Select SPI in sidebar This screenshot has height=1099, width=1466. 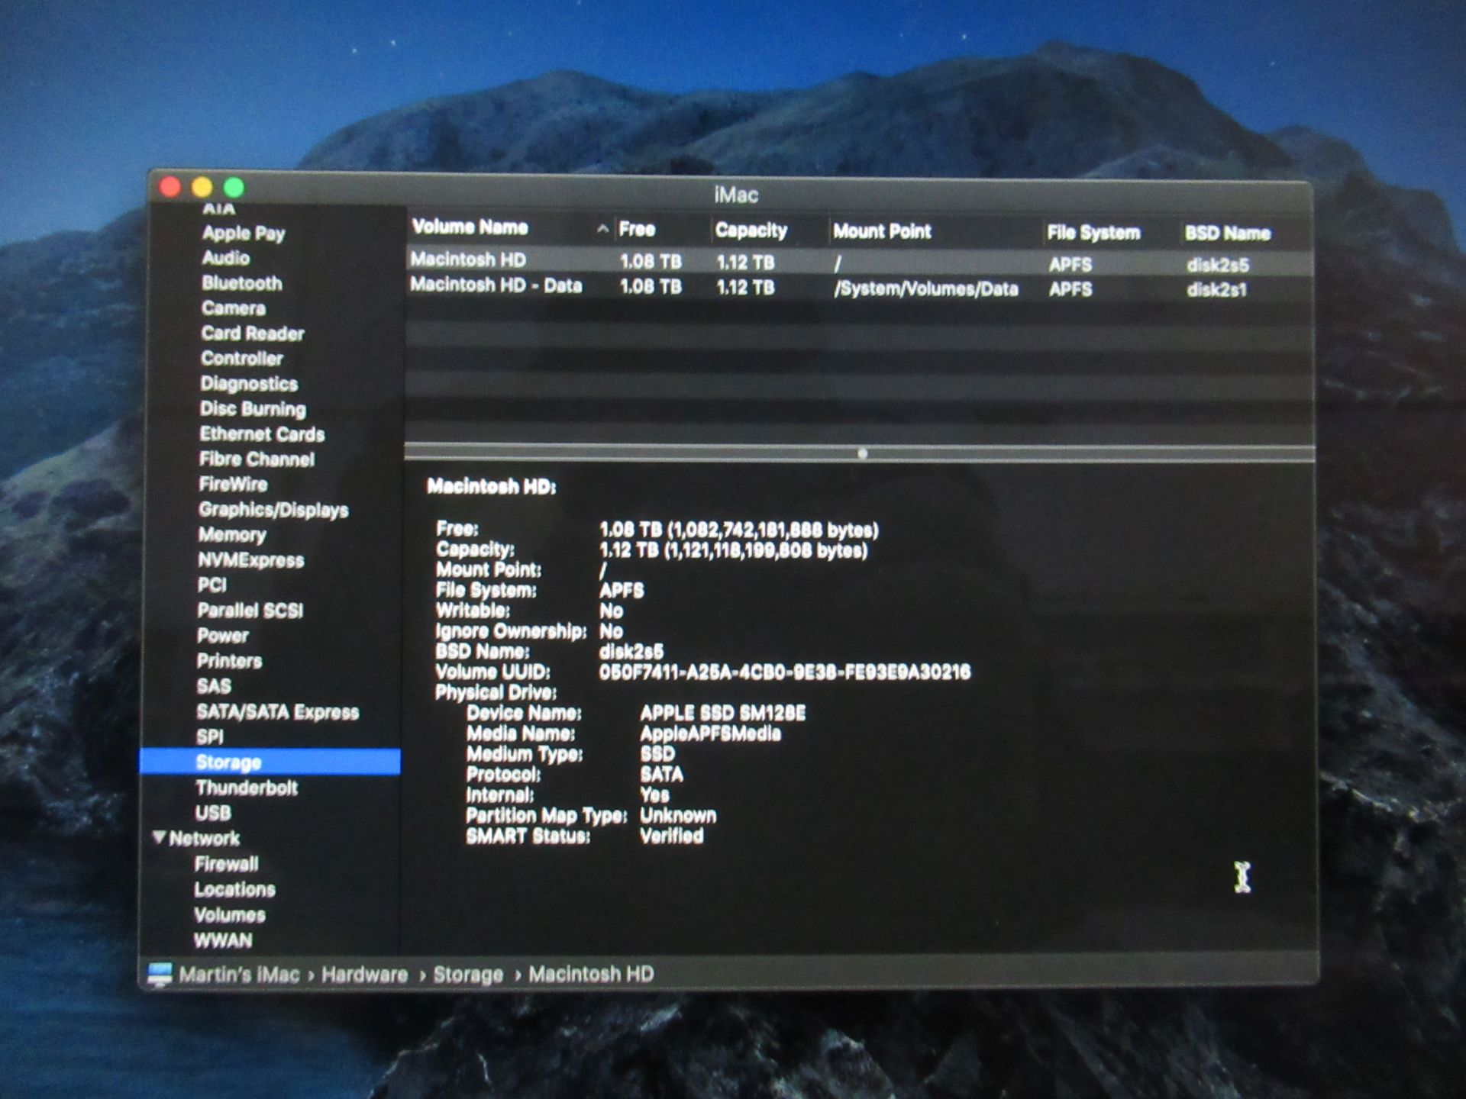click(x=210, y=737)
